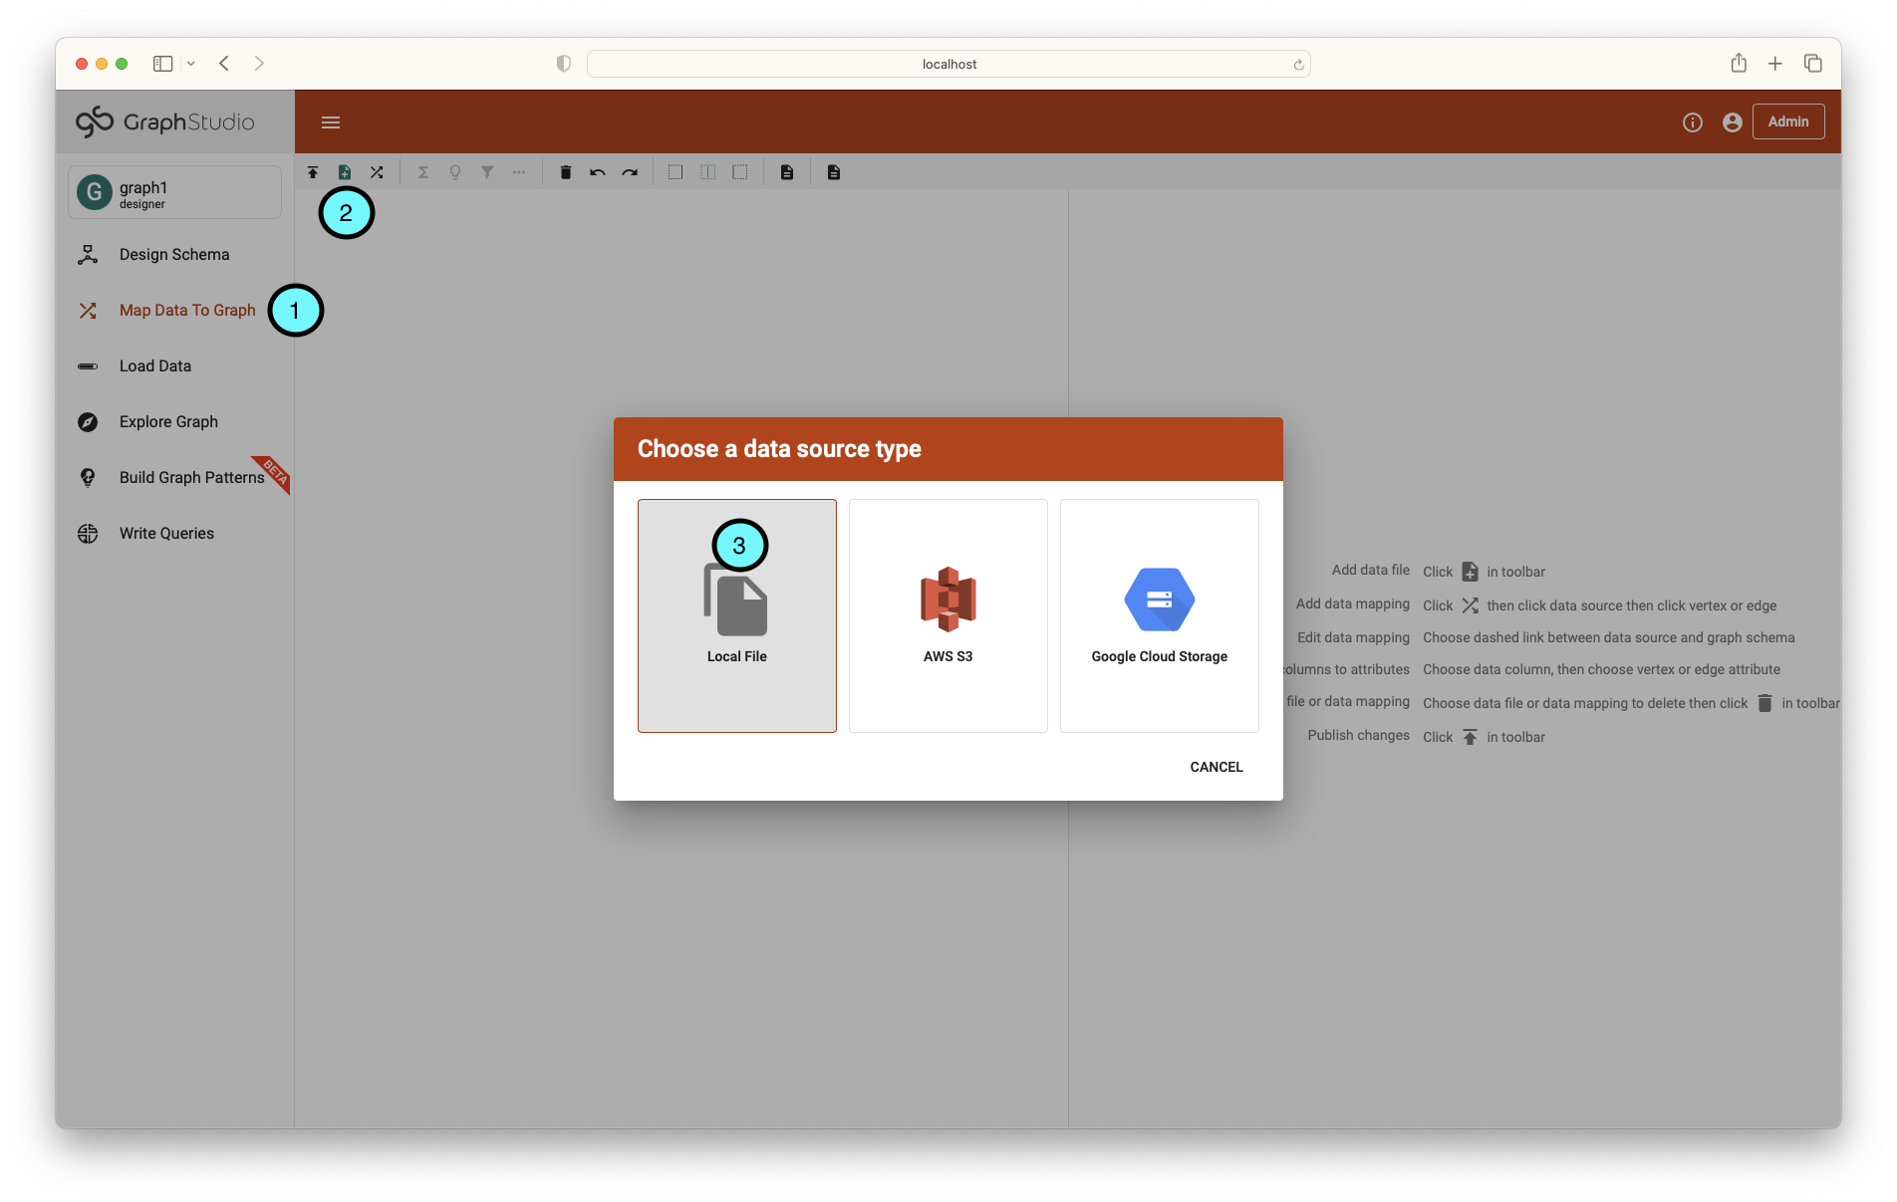The width and height of the screenshot is (1897, 1202).
Task: Click the 'Add data file' help text
Action: tap(1371, 570)
